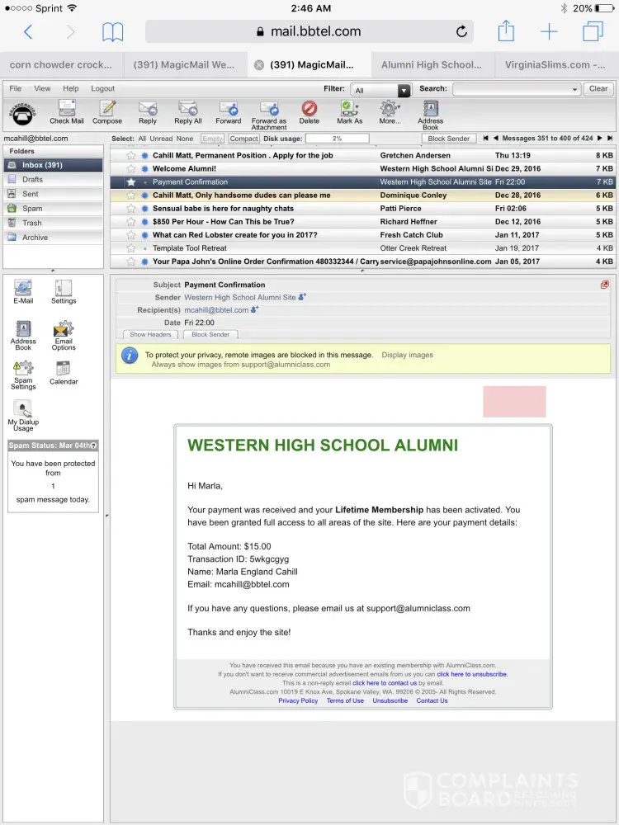Forward the selected email

tap(229, 112)
